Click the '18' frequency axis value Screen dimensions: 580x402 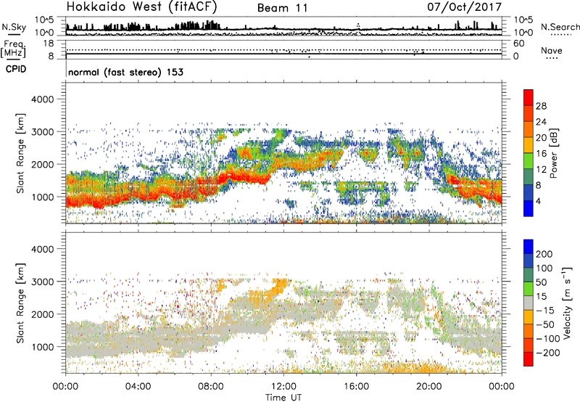tap(49, 44)
